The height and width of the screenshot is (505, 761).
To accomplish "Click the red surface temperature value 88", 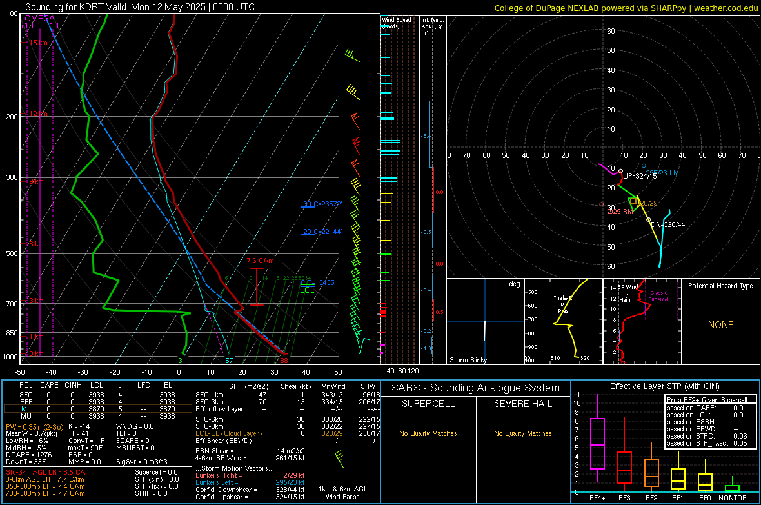I will pos(284,361).
